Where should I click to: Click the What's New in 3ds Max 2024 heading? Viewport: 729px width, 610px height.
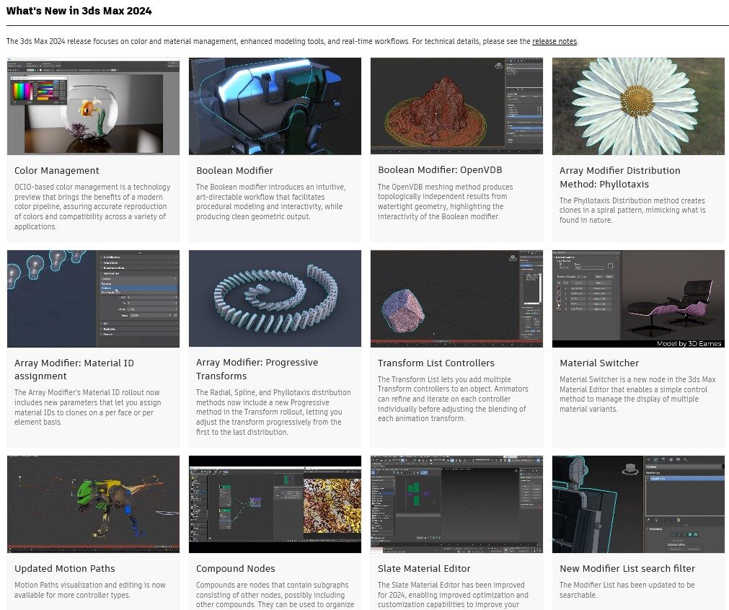click(79, 11)
